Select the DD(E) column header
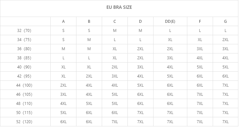 170,21
